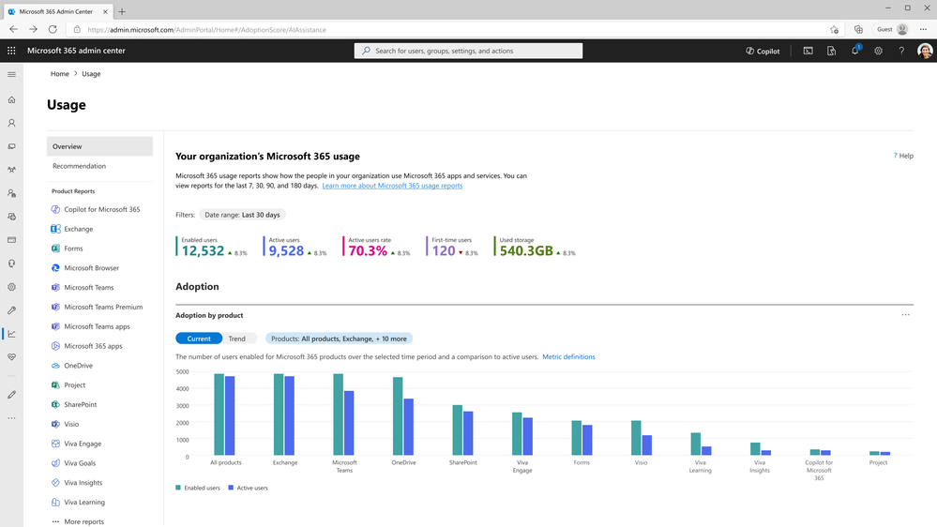937x527 pixels.
Task: Open Users icon in left rail
Action: pos(11,123)
